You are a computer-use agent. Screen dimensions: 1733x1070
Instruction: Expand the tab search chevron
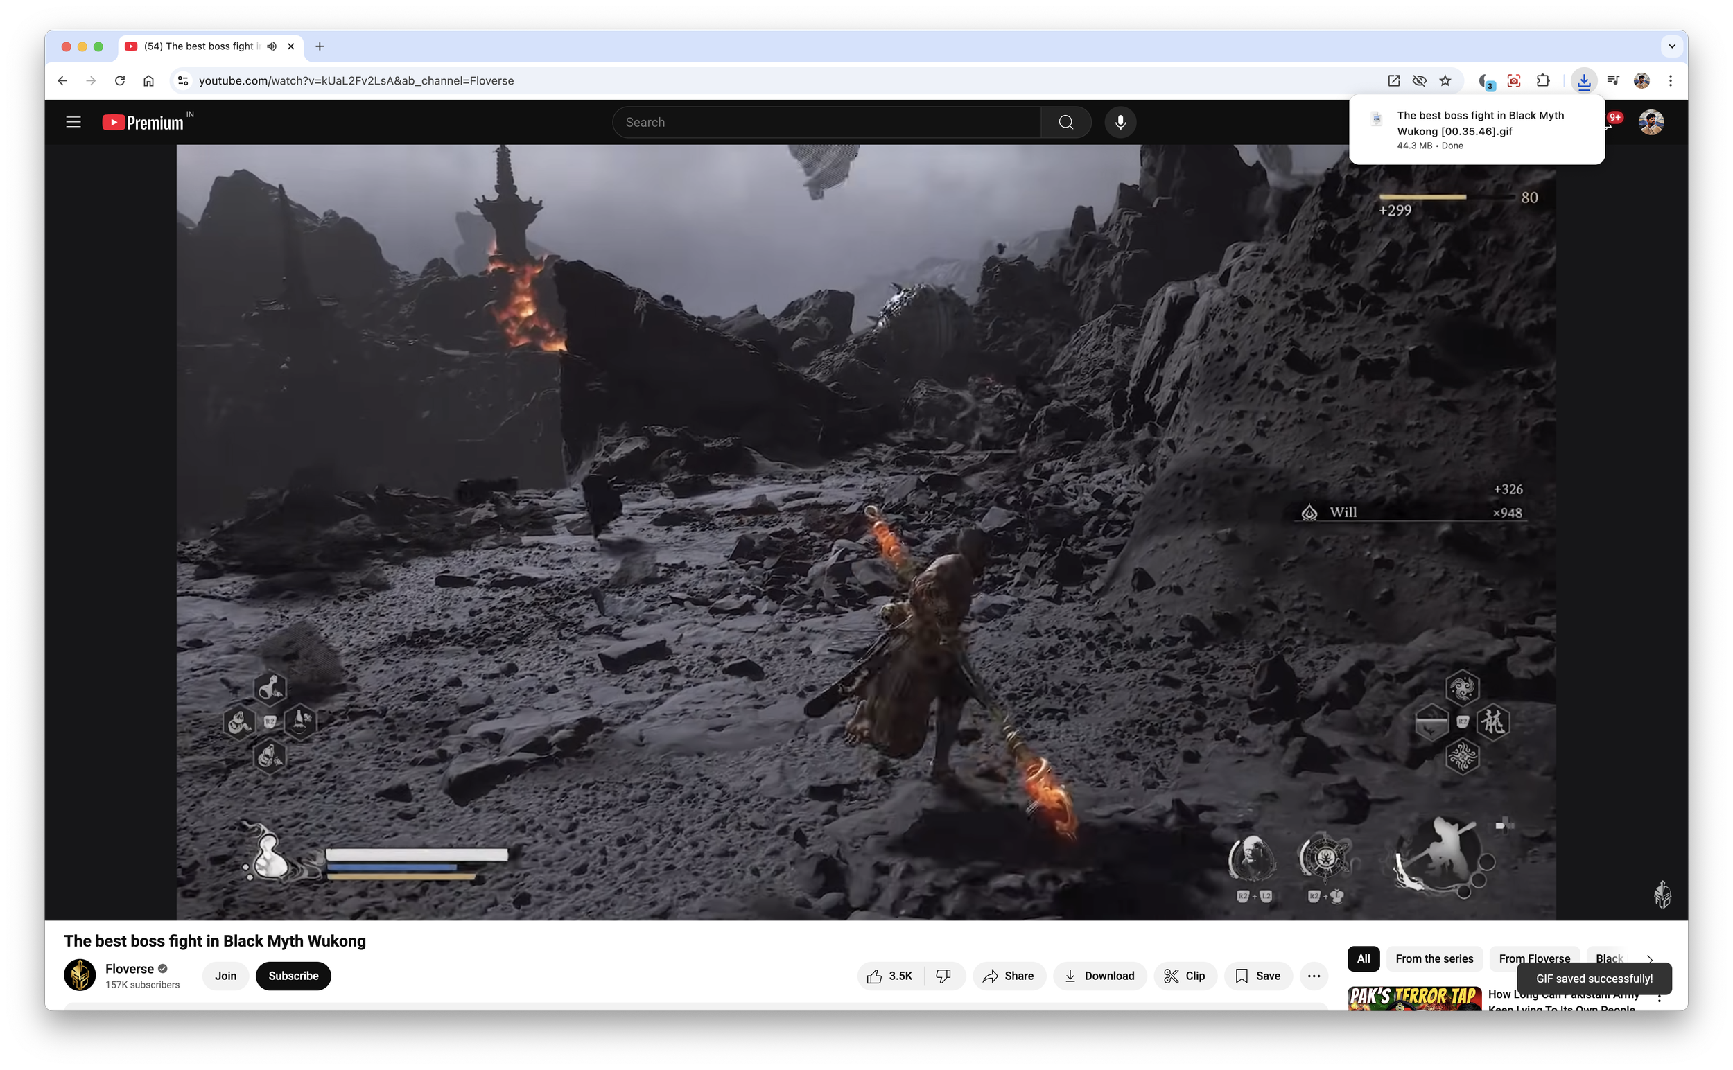(1671, 46)
